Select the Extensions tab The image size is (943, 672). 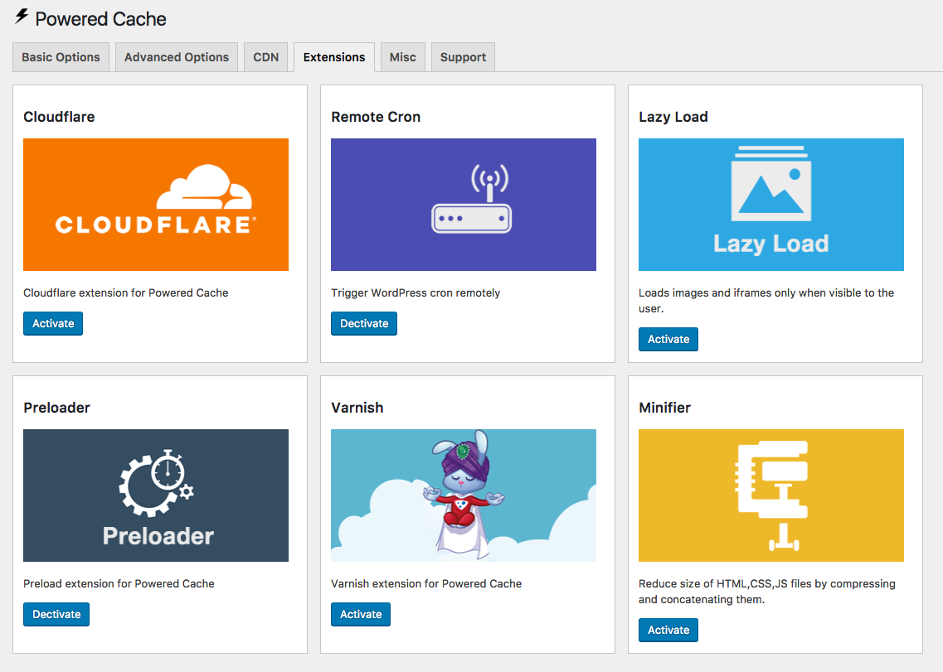point(333,56)
